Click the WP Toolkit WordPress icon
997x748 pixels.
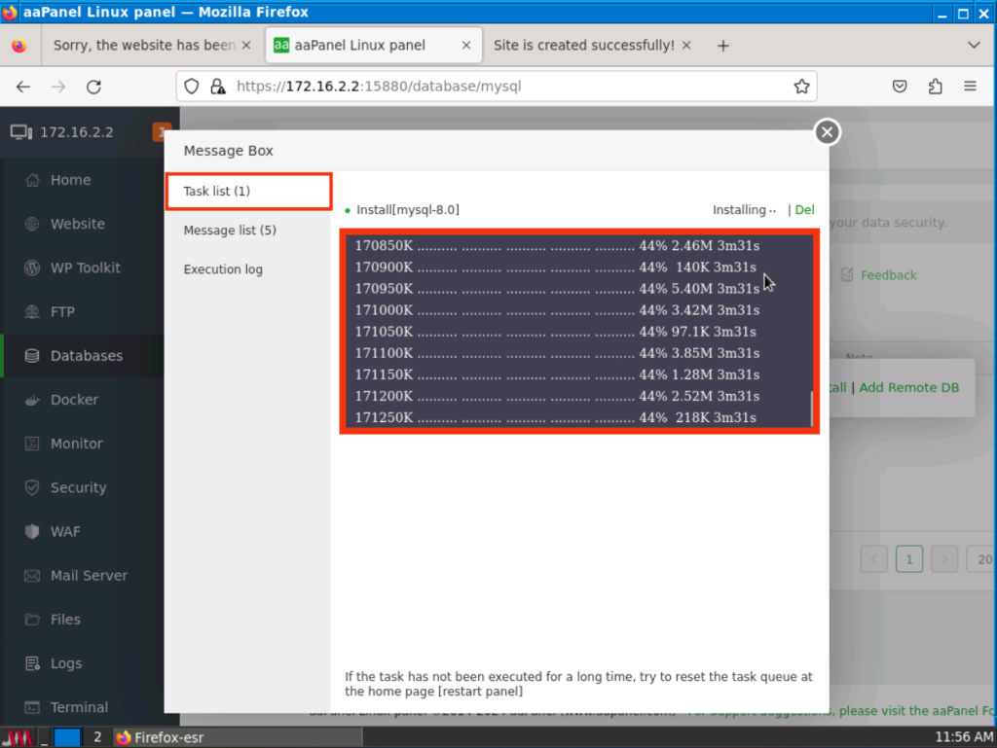pyautogui.click(x=32, y=267)
